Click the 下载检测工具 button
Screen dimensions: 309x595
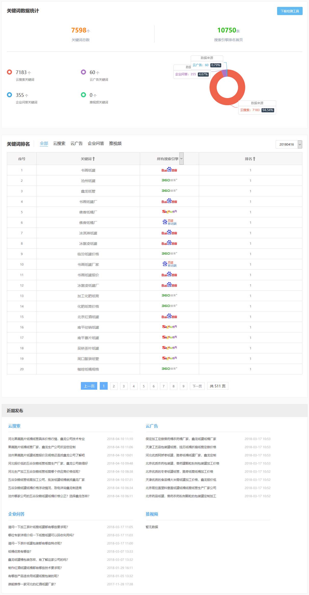290,11
